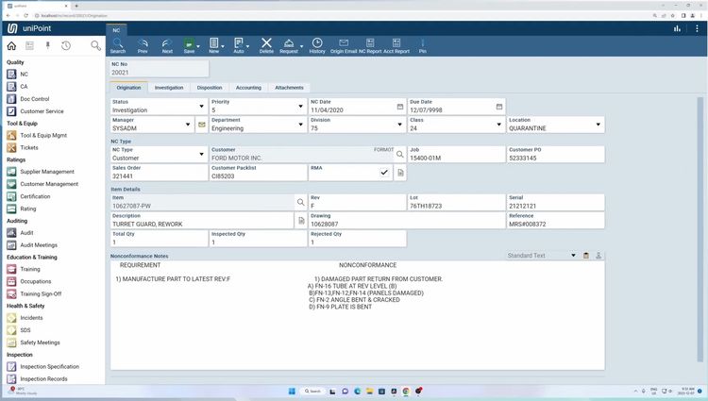Open the Request toolbar tool
Screen dimensions: 708x401
point(289,45)
